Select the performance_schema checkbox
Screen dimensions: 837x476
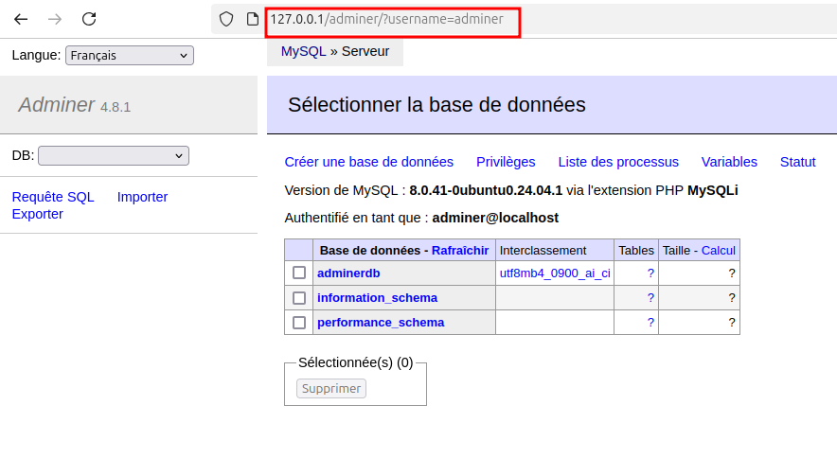click(x=299, y=323)
